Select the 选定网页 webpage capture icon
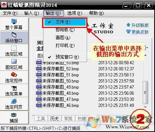Viewport: 155px width, 132px height. tap(14, 101)
